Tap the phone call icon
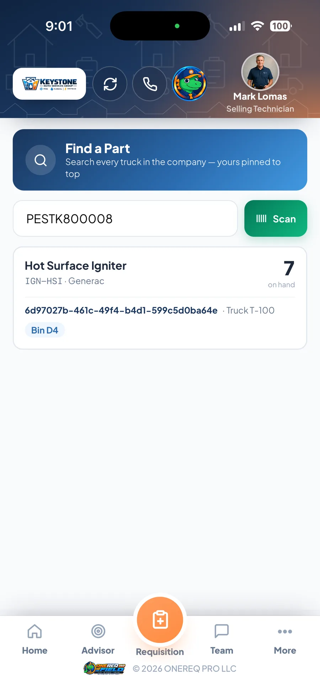320x696 pixels. point(150,84)
